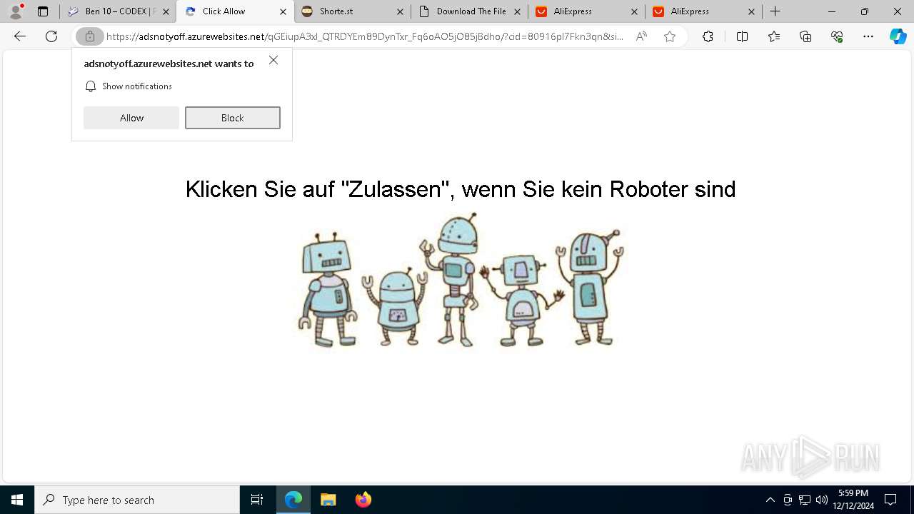Click the notification bell icon in prompt
The image size is (914, 514).
[91, 86]
